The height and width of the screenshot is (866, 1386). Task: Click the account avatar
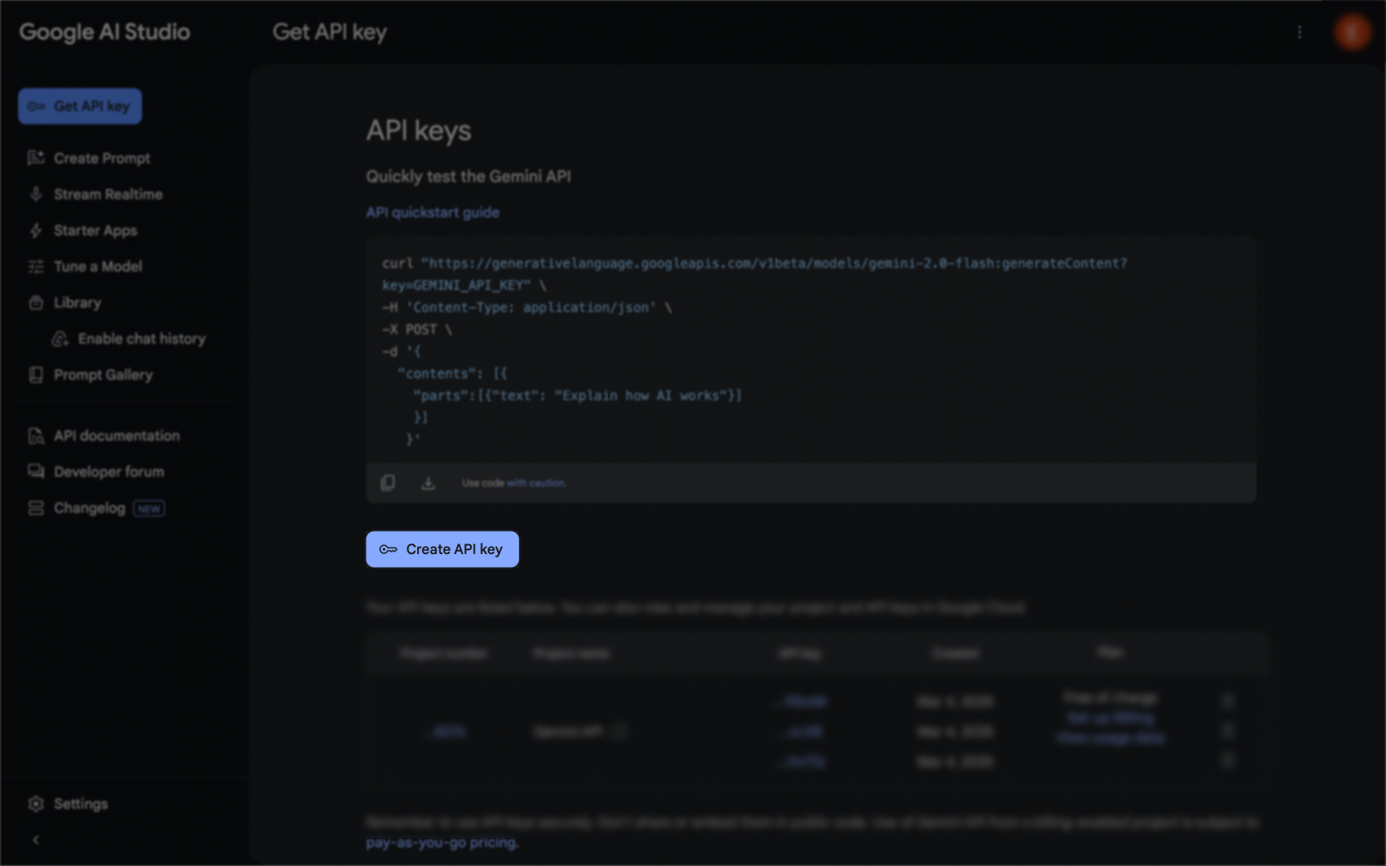pos(1352,32)
